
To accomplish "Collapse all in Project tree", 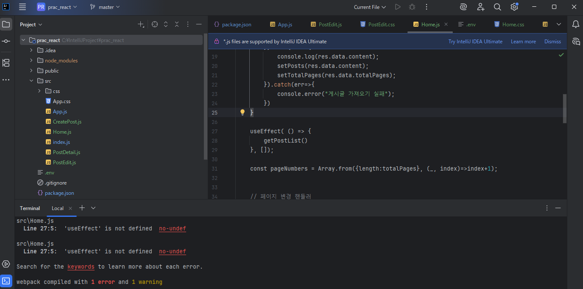I will [x=177, y=25].
